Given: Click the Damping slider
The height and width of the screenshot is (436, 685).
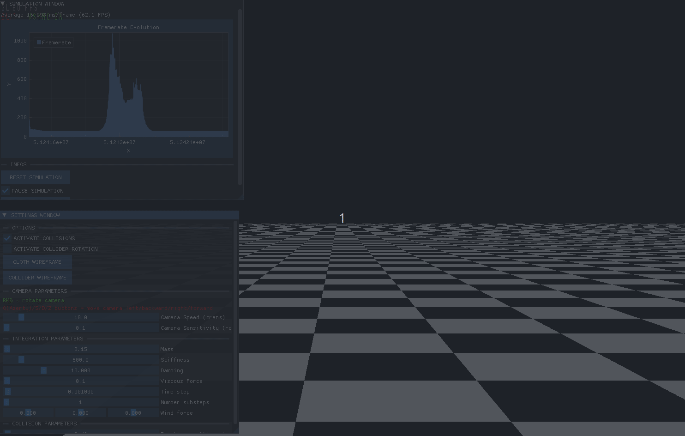Looking at the screenshot, I should tap(81, 370).
